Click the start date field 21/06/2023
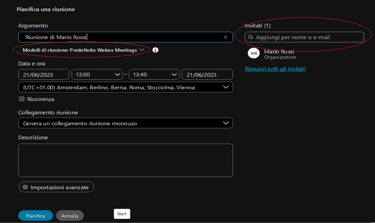 coord(43,75)
